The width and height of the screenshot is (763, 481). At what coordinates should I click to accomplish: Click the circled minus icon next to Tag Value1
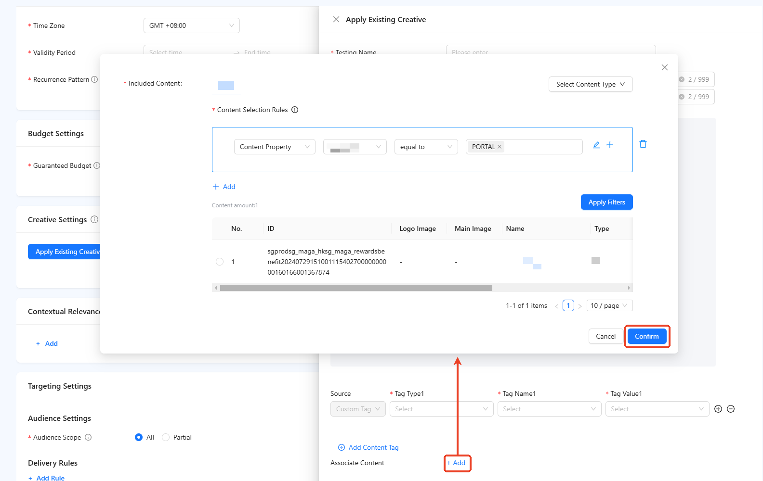click(731, 409)
